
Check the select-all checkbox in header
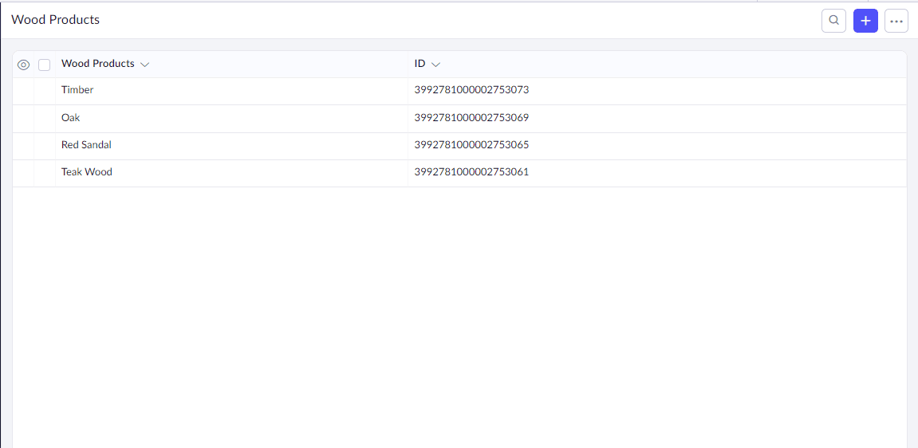point(45,65)
